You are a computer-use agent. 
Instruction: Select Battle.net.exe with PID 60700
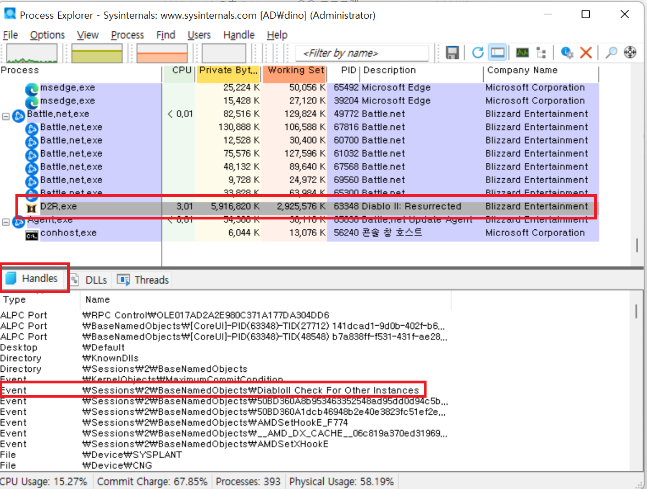[299, 140]
